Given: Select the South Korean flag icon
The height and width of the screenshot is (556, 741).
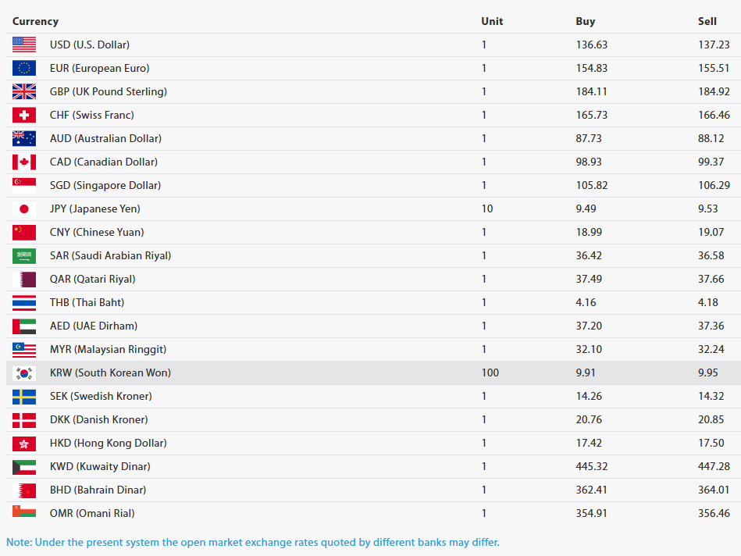Looking at the screenshot, I should pyautogui.click(x=24, y=373).
